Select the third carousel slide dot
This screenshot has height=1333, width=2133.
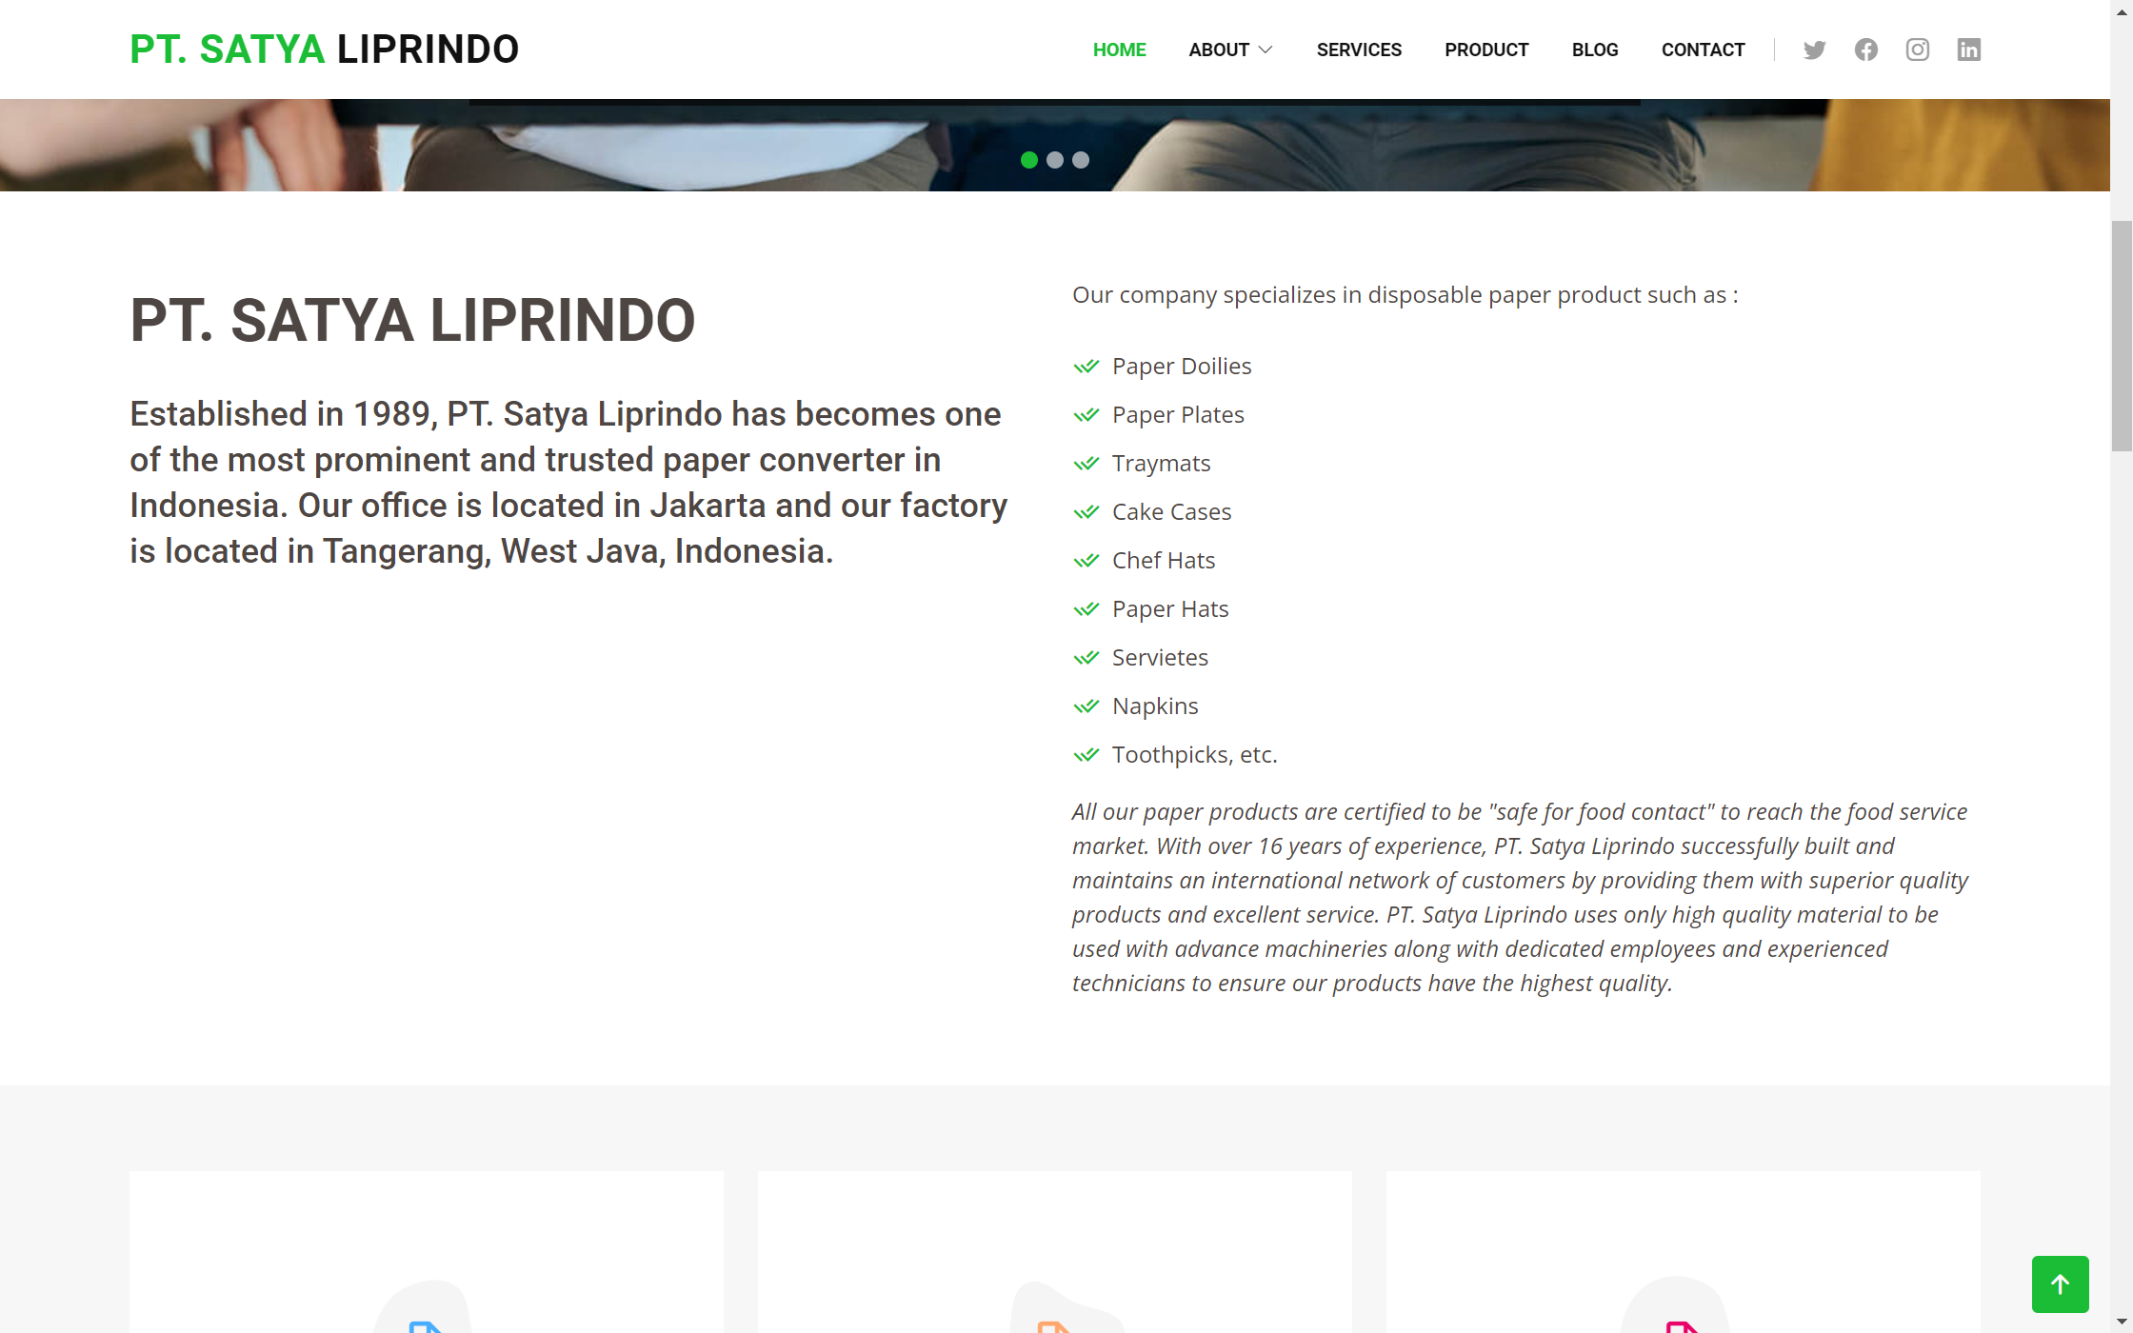point(1080,160)
